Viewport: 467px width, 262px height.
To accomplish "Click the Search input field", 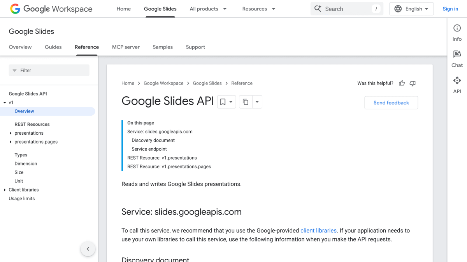I will (347, 9).
